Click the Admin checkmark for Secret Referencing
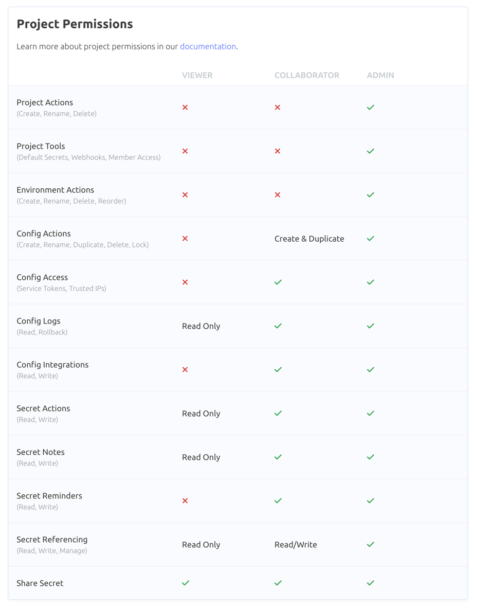 pos(371,544)
